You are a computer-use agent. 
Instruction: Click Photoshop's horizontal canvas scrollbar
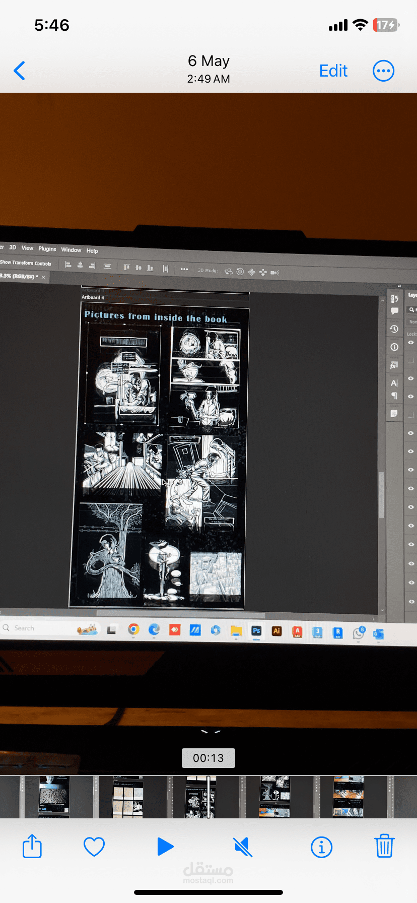point(180,614)
